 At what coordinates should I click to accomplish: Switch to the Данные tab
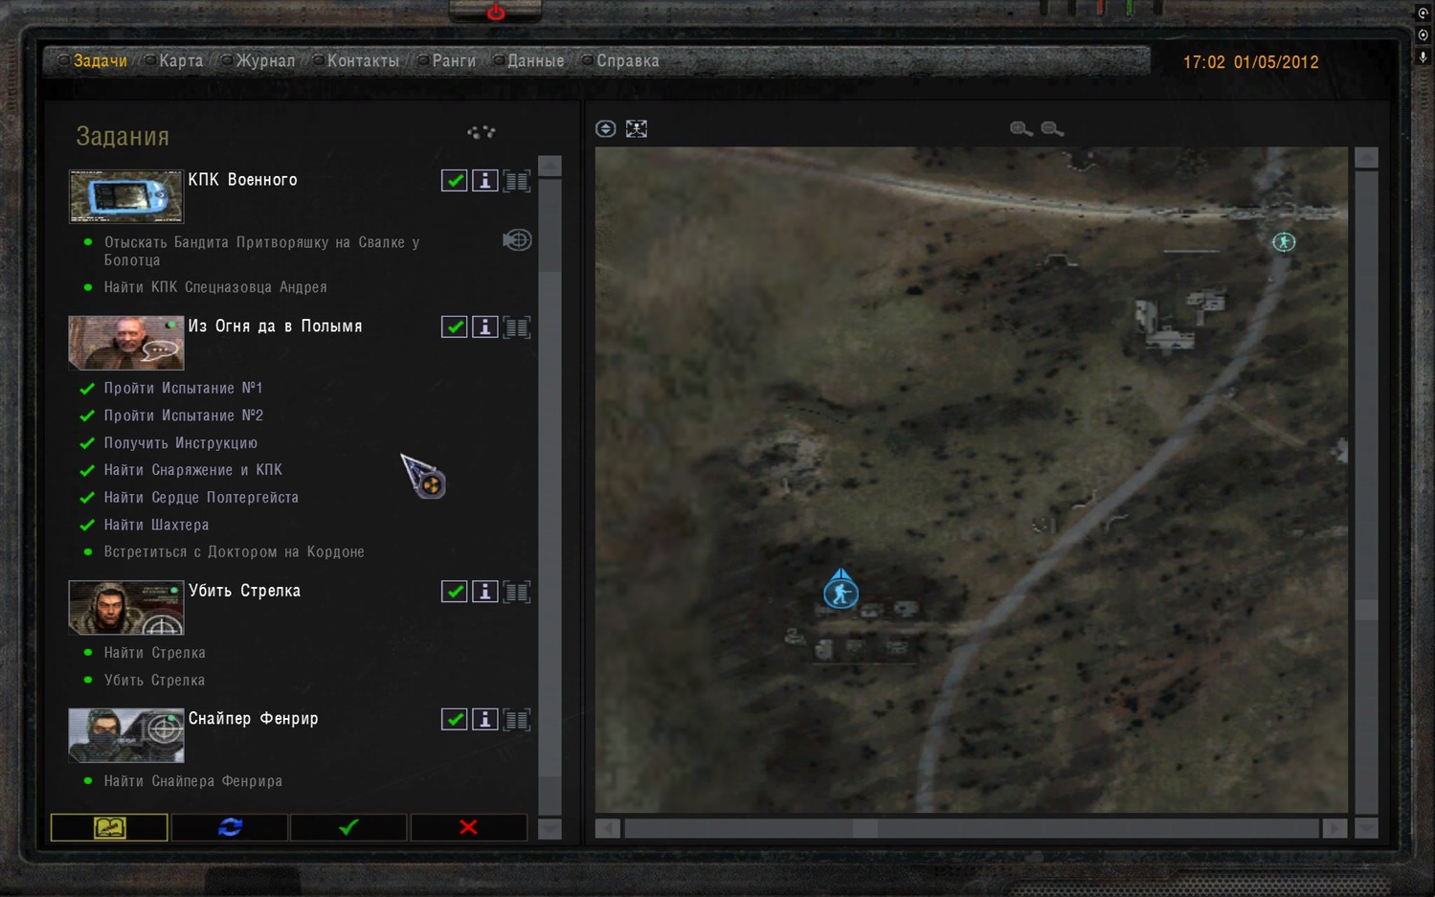[535, 60]
